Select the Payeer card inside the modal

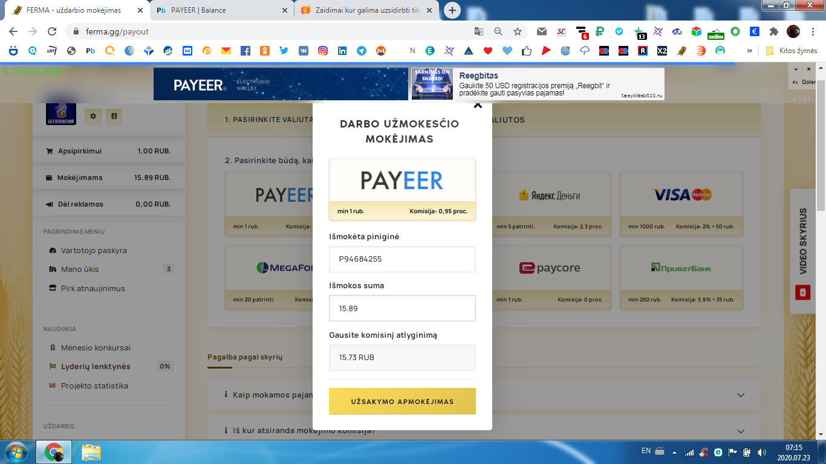(x=402, y=190)
